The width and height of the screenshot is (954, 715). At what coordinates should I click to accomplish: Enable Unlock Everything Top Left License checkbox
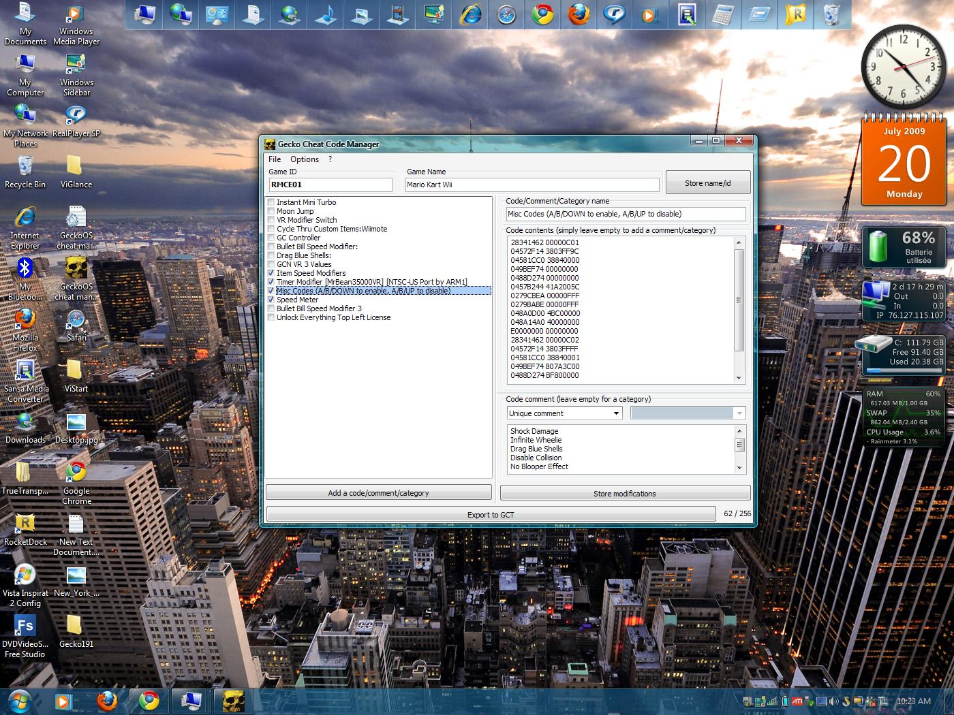[x=271, y=317]
